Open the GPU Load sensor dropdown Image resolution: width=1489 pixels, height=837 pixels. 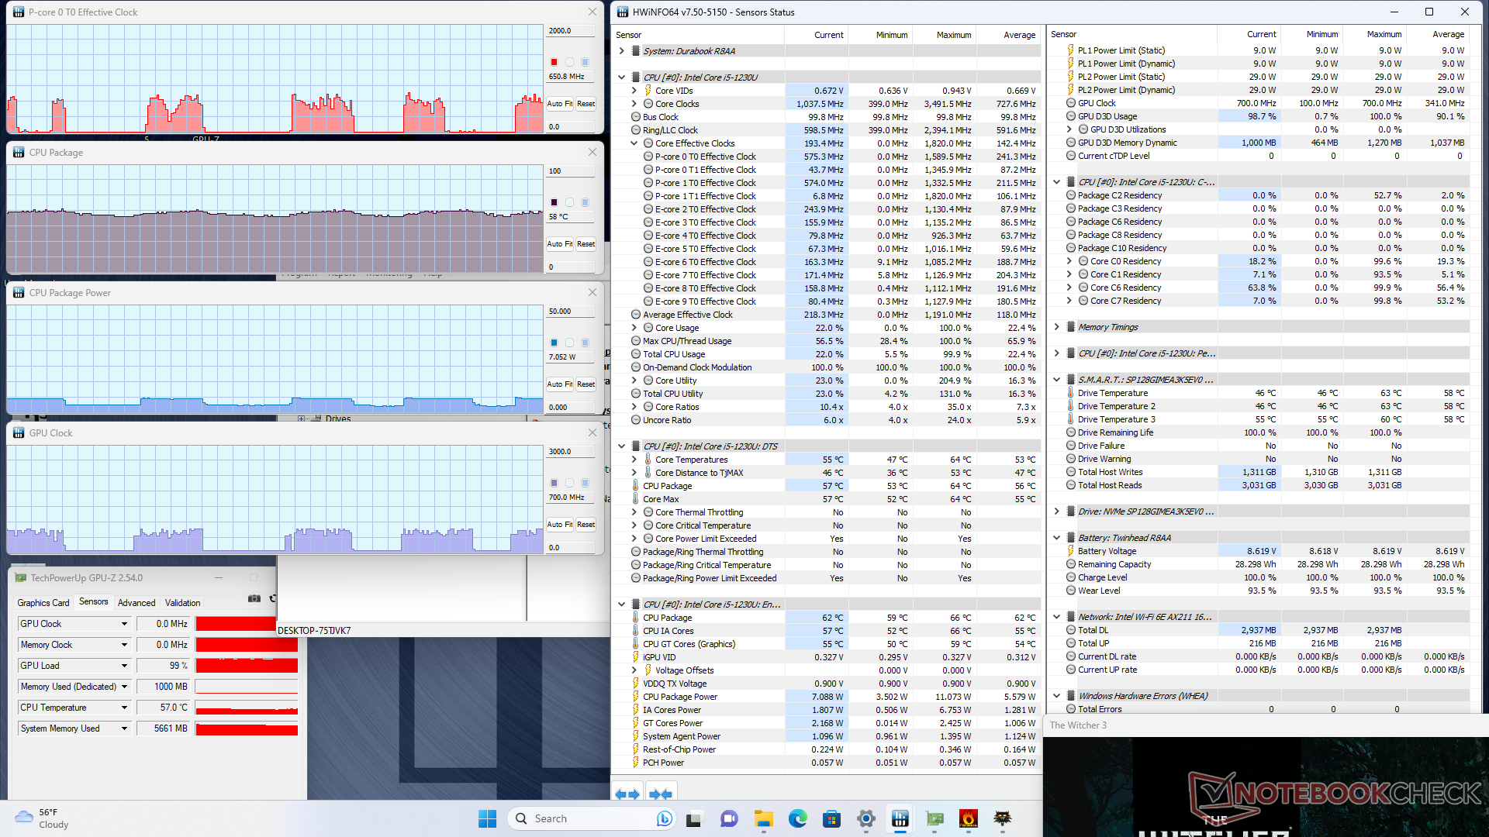click(x=124, y=666)
